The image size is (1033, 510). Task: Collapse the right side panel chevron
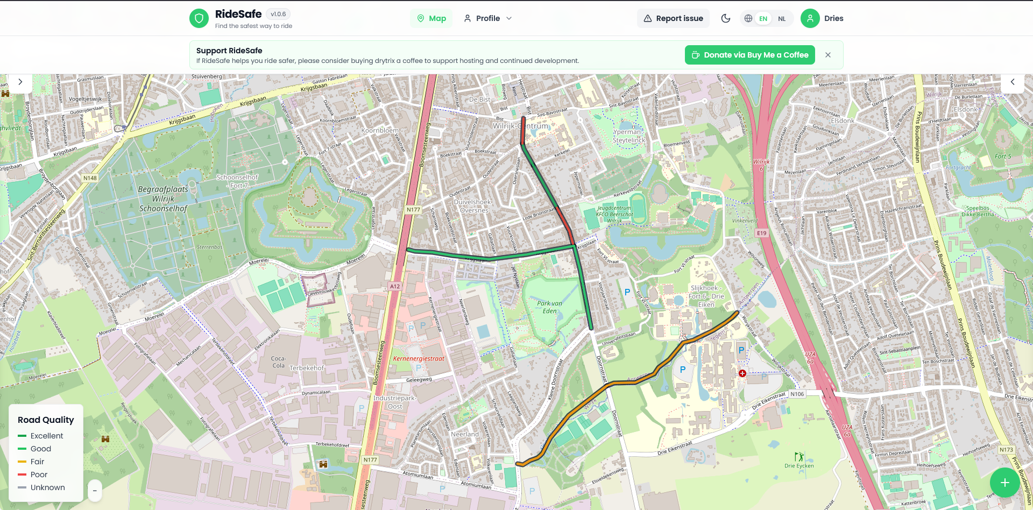(1013, 82)
